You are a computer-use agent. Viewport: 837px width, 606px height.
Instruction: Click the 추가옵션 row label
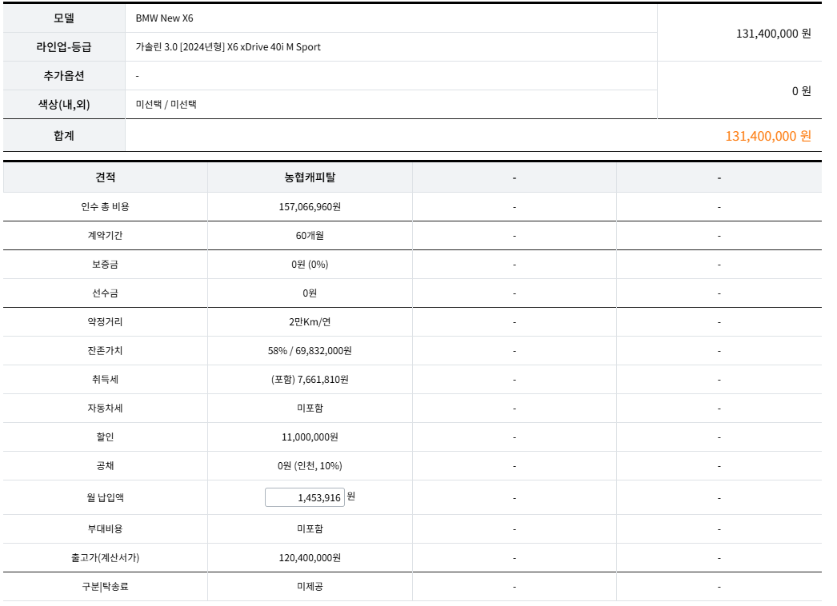point(64,76)
